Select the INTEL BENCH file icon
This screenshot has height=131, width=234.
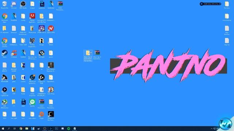[x=4, y=65]
